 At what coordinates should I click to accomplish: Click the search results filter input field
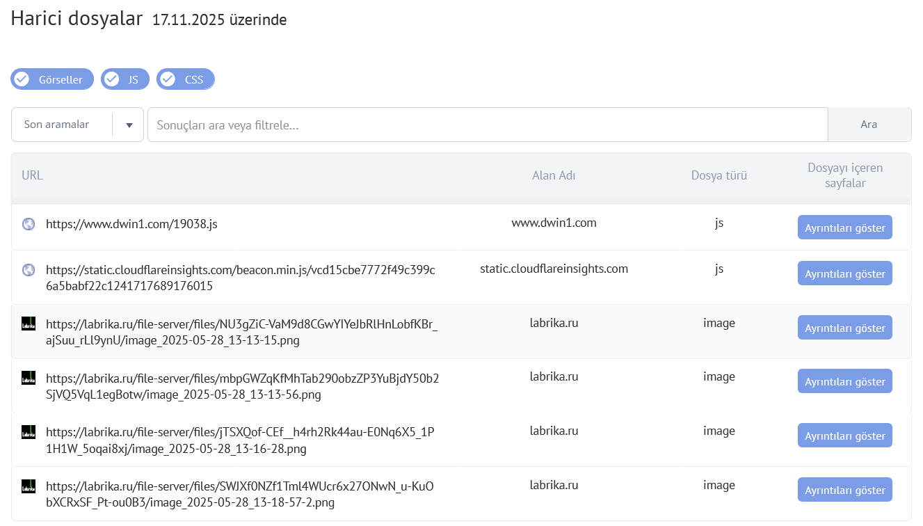point(487,124)
